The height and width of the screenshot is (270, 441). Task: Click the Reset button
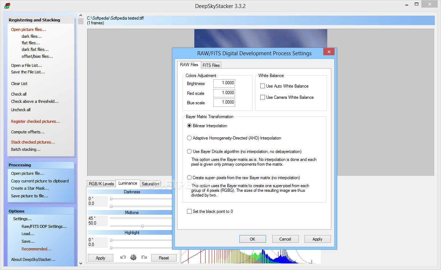[x=164, y=258]
